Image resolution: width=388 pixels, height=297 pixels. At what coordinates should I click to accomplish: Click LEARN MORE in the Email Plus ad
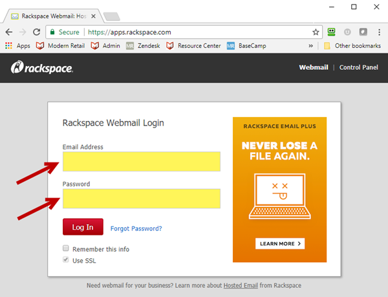coord(280,243)
